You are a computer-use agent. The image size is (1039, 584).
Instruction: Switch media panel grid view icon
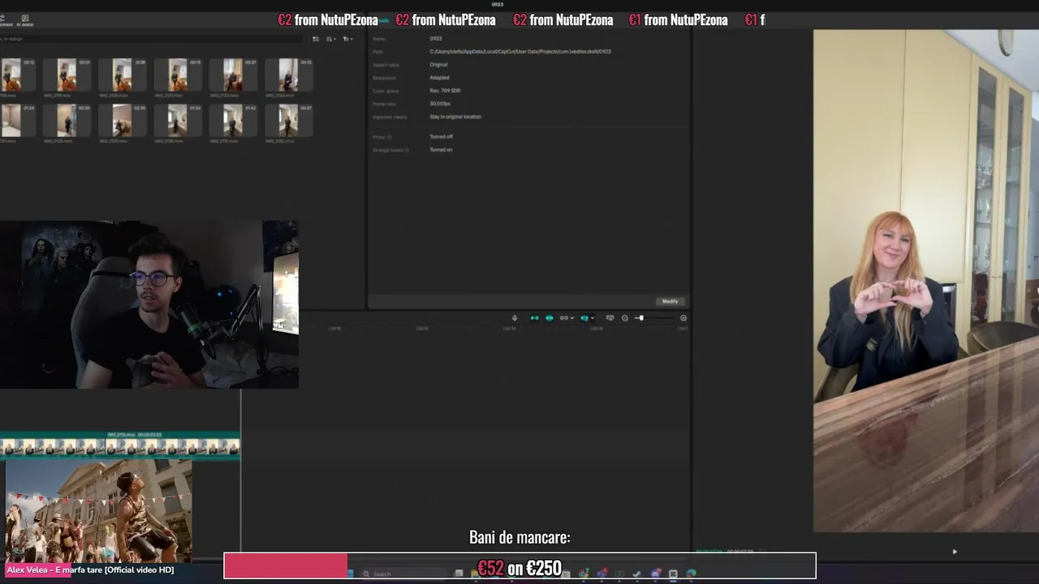(x=316, y=39)
